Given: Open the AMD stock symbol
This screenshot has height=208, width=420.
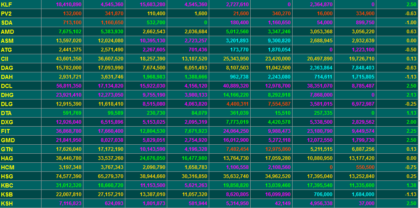Looking at the screenshot, I should [x=7, y=32].
